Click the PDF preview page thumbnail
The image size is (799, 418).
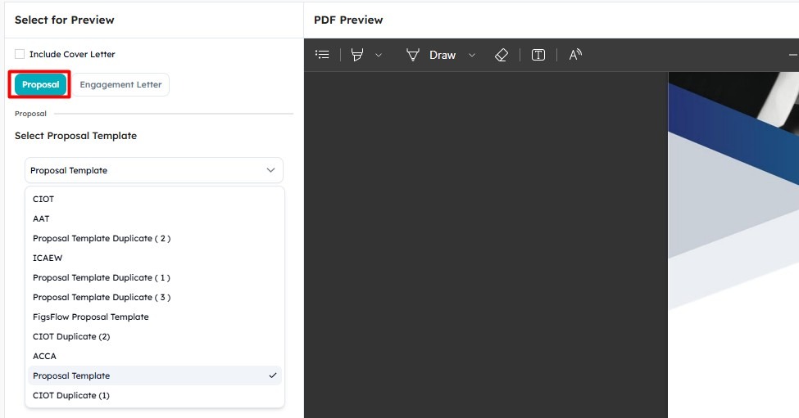point(733,245)
